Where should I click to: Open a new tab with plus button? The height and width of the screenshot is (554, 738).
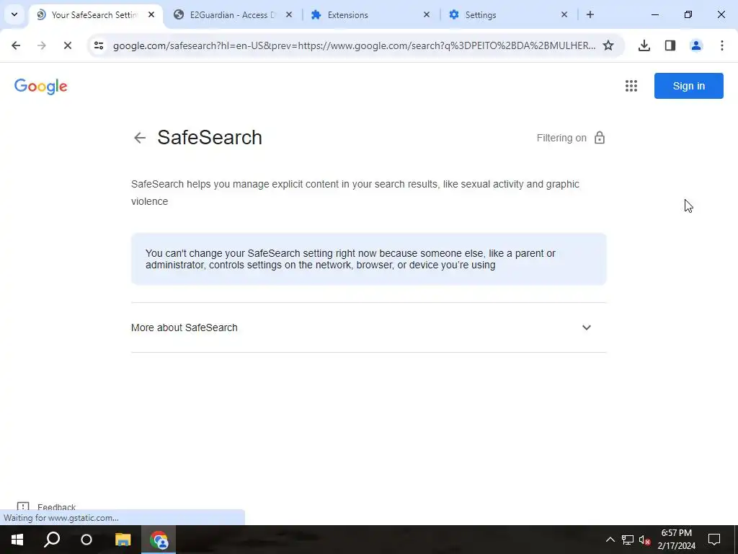590,14
